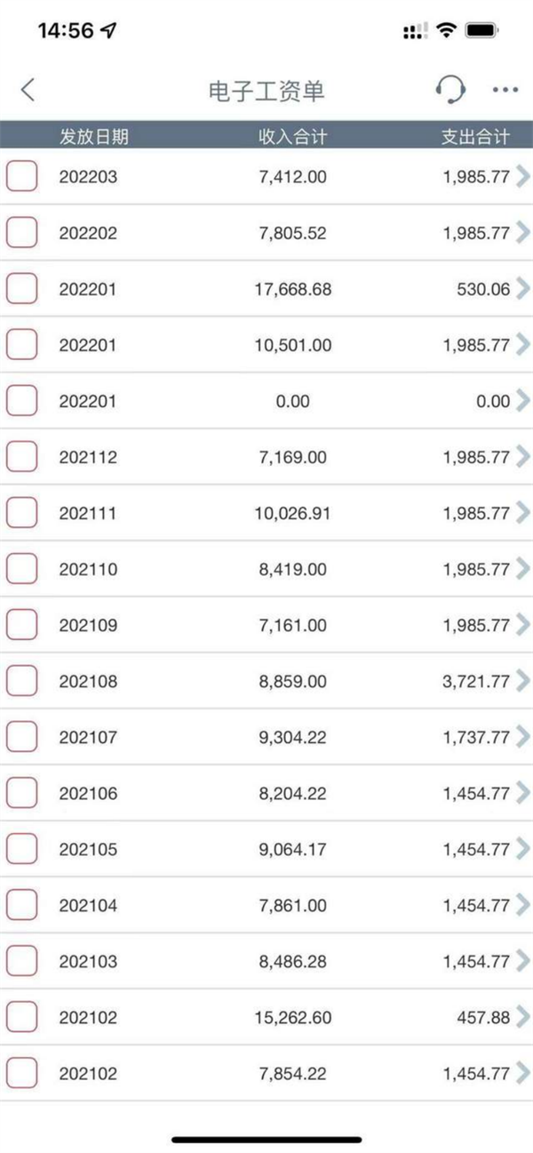
Task: Open chevron for the 15,262.60 row
Action: click(x=522, y=1016)
